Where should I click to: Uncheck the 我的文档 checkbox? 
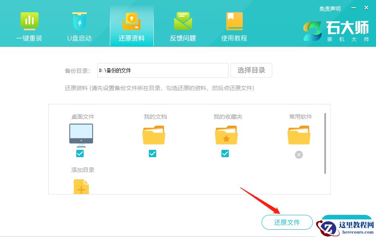tap(153, 153)
